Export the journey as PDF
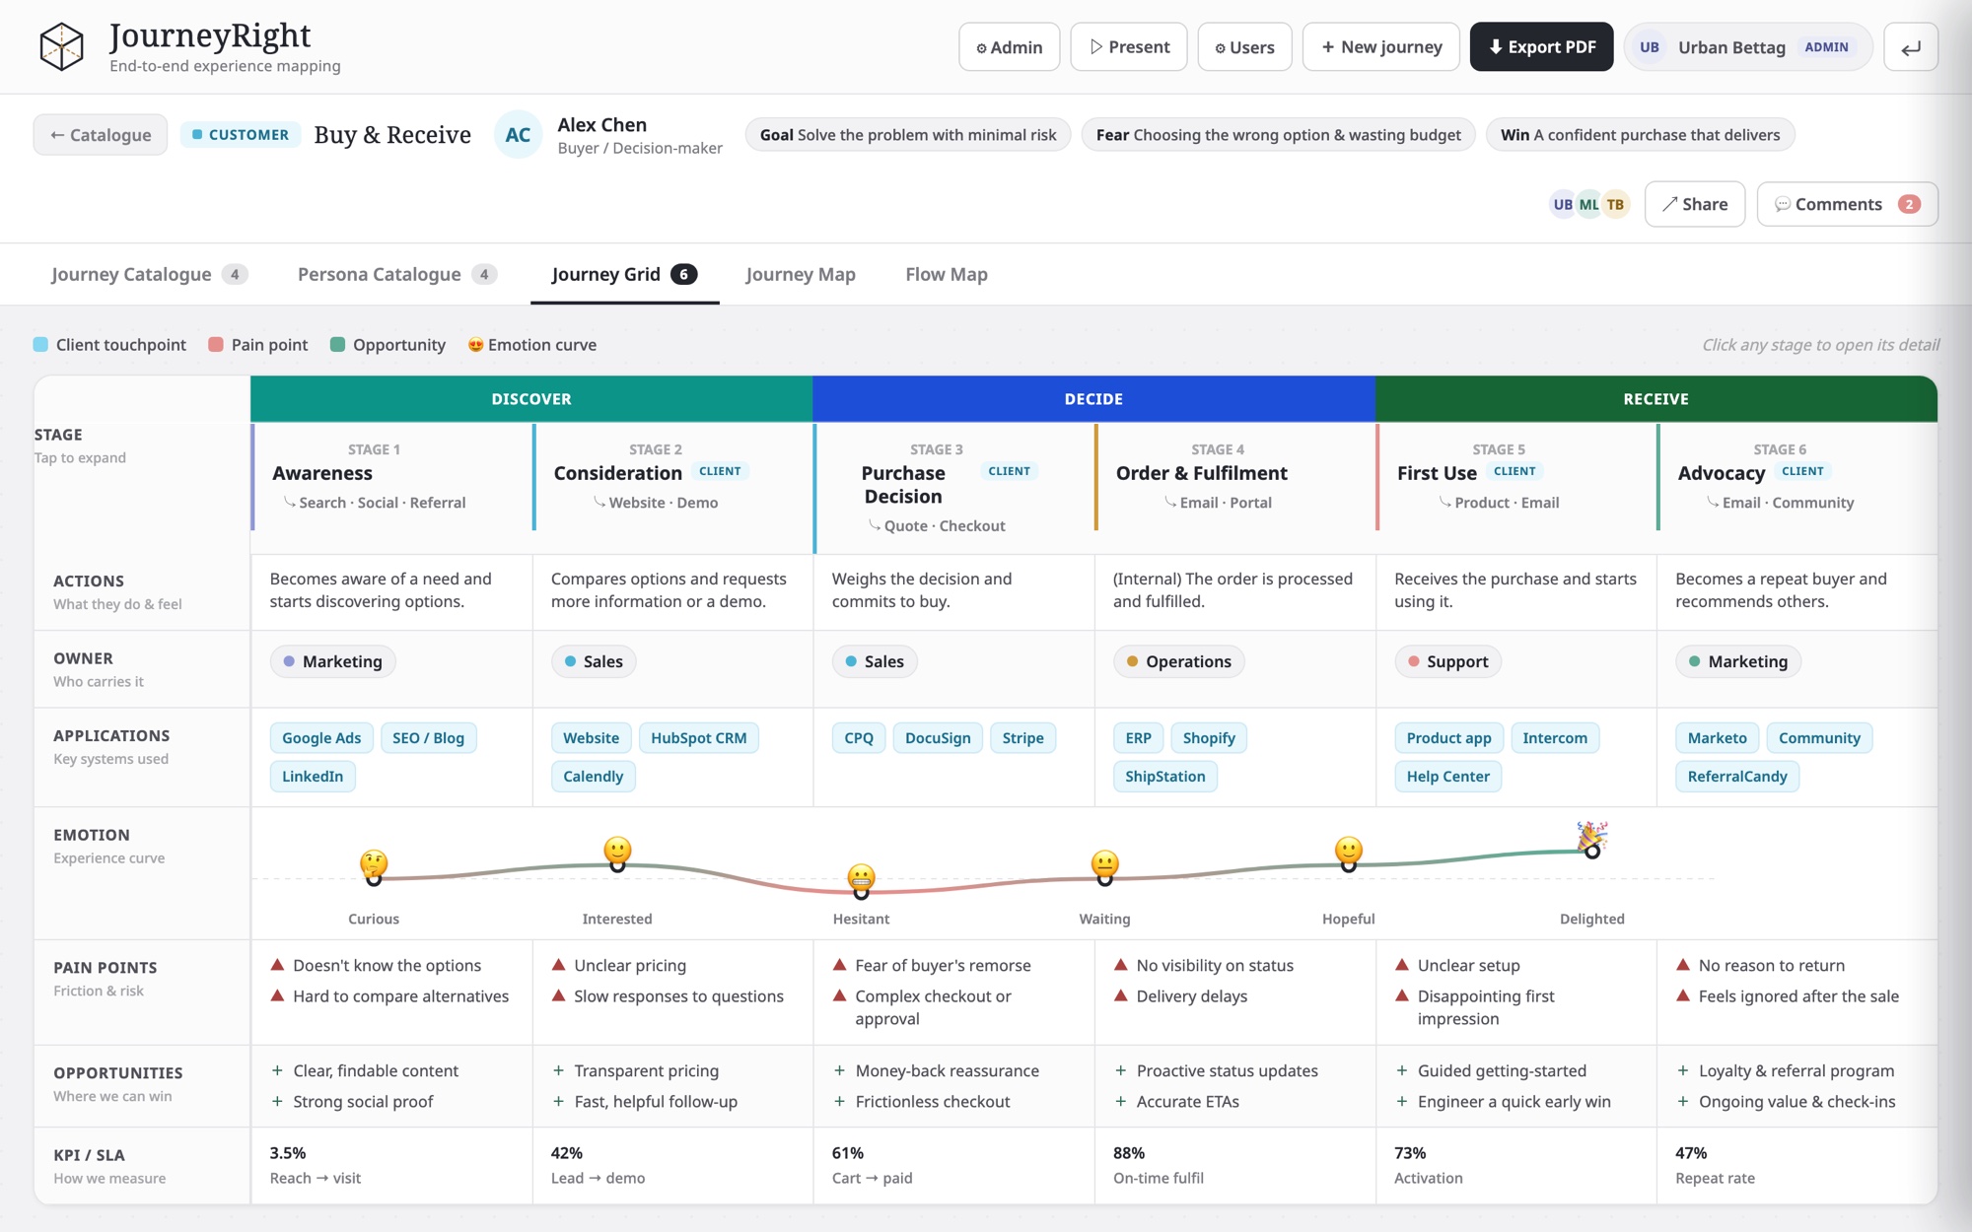This screenshot has width=1972, height=1232. coord(1541,47)
